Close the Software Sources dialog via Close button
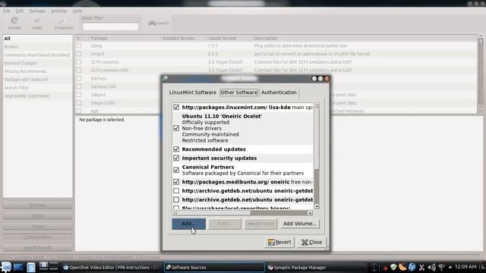 tap(311, 242)
